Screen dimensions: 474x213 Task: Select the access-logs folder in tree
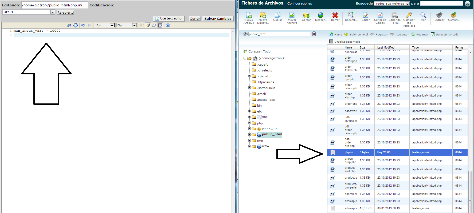[266, 100]
